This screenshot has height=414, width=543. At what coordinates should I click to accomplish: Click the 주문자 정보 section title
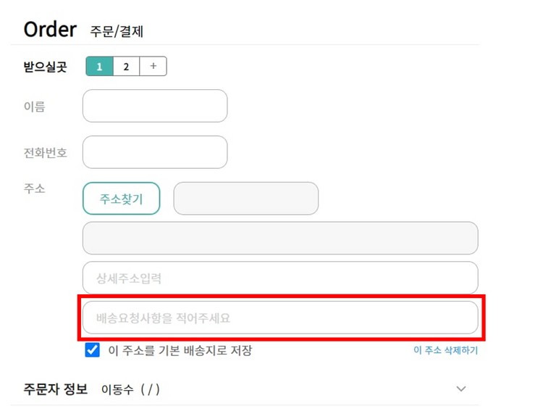pos(56,389)
